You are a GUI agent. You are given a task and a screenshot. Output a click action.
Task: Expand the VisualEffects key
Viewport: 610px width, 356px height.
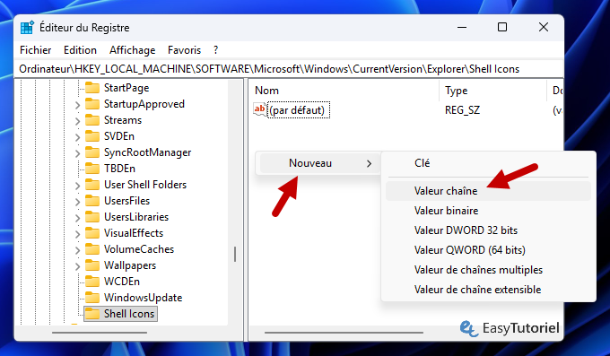[77, 234]
